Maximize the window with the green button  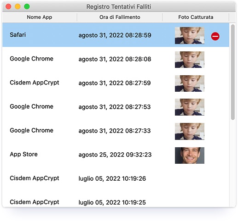pyautogui.click(x=27, y=6)
